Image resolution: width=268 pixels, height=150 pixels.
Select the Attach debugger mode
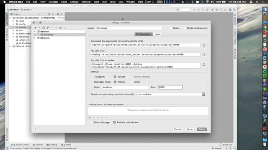(x=115, y=82)
